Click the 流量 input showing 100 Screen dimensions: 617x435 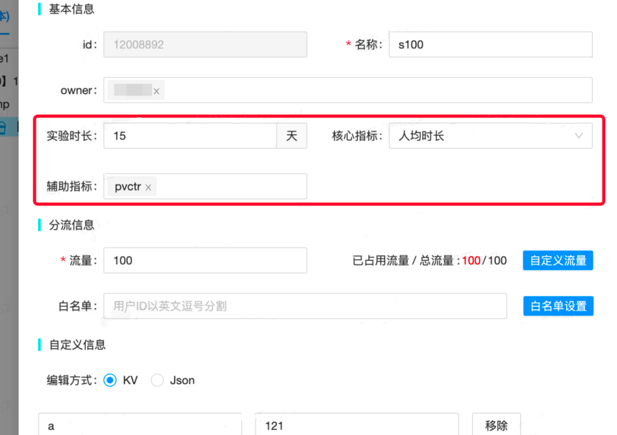206,260
